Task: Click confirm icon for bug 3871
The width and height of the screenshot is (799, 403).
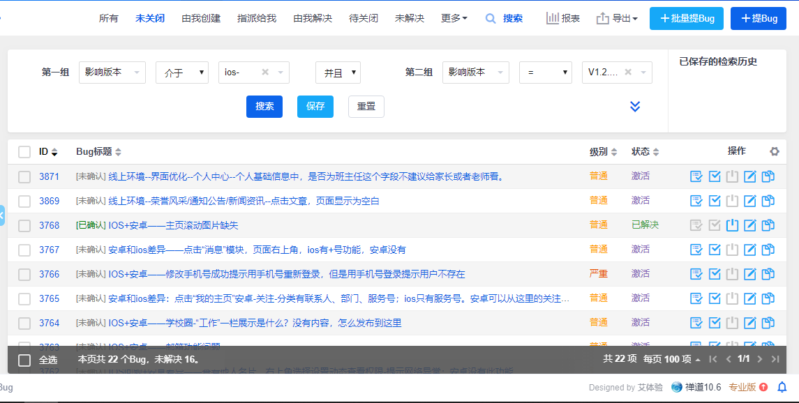Action: tap(696, 176)
